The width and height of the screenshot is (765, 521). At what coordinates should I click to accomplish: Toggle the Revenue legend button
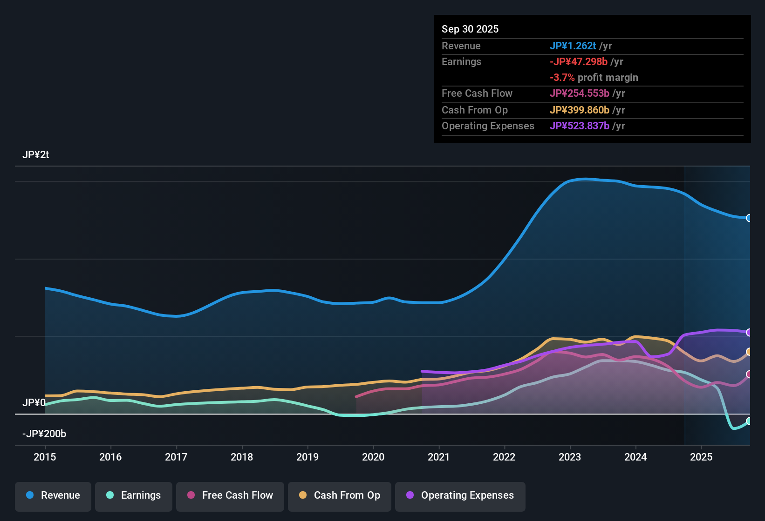[53, 495]
